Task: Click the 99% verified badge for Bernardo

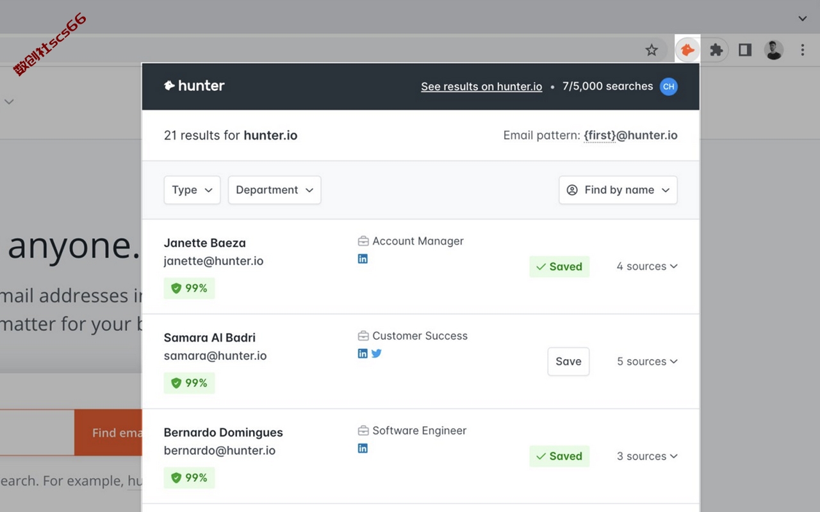Action: pos(189,477)
